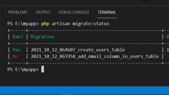Click the 'php artisan migrate:status' command text
Image resolution: width=169 pixels, height=95 pixels.
pos(75,24)
